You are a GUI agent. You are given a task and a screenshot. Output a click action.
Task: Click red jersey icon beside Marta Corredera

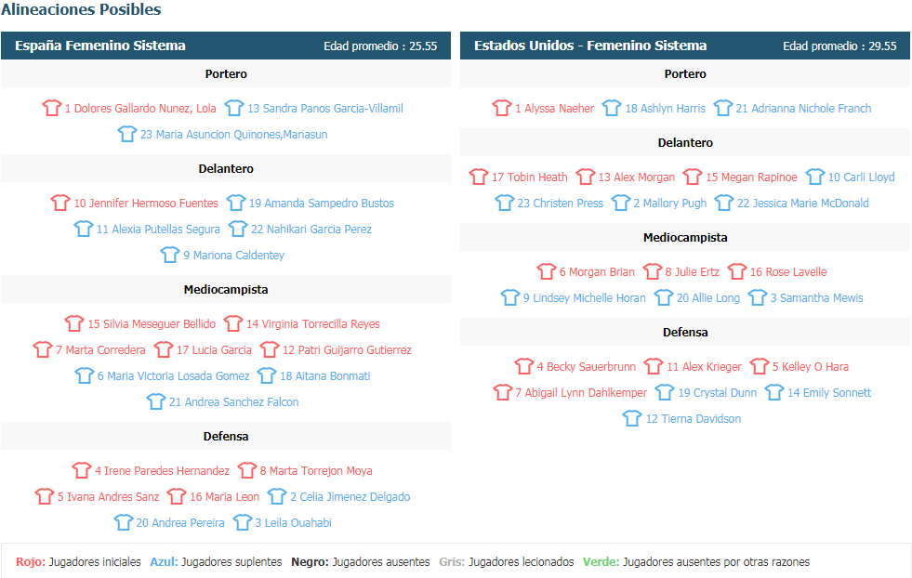click(43, 349)
